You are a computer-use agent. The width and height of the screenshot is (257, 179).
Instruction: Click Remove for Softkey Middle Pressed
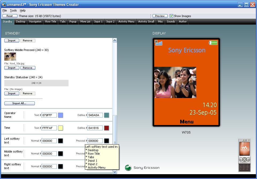pyautogui.click(x=28, y=68)
